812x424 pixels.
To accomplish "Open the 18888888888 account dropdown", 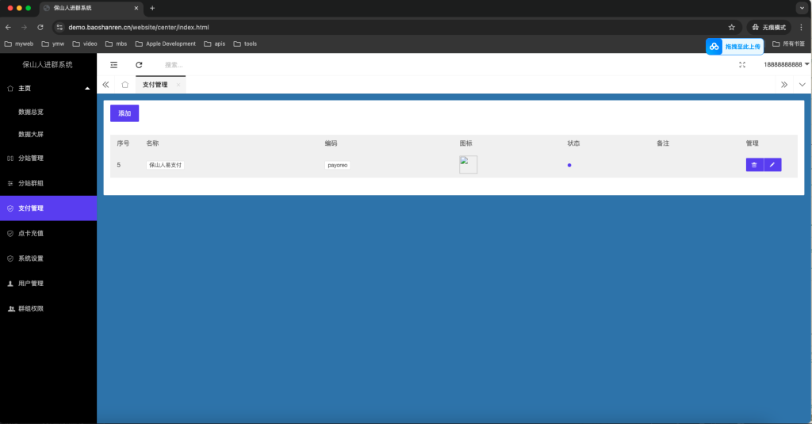I will tap(786, 64).
